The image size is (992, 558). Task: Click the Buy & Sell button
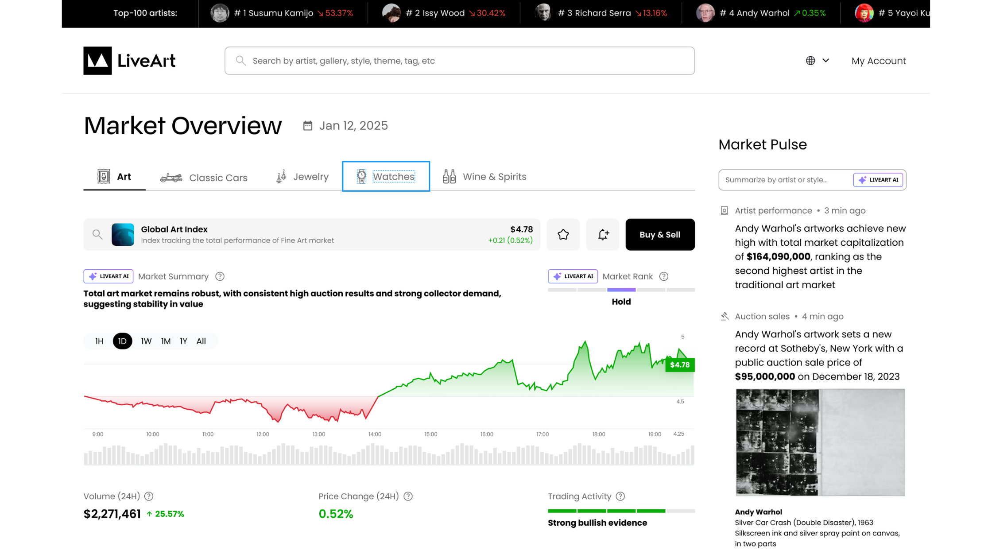coord(660,235)
